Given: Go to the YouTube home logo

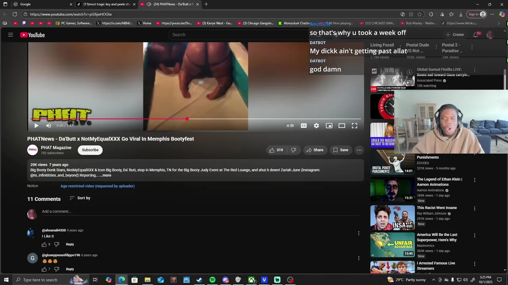Looking at the screenshot, I should 33,35.
